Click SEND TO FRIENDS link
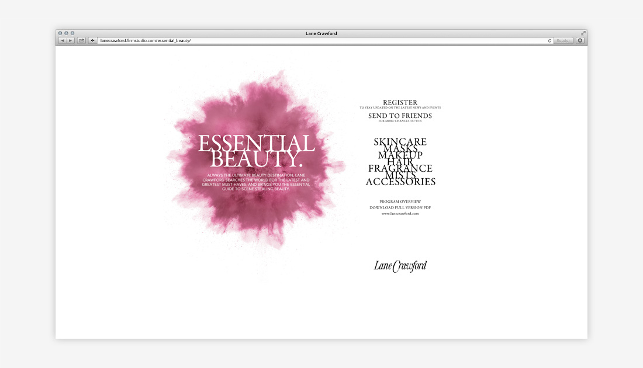Viewport: 643px width, 368px height. [400, 116]
